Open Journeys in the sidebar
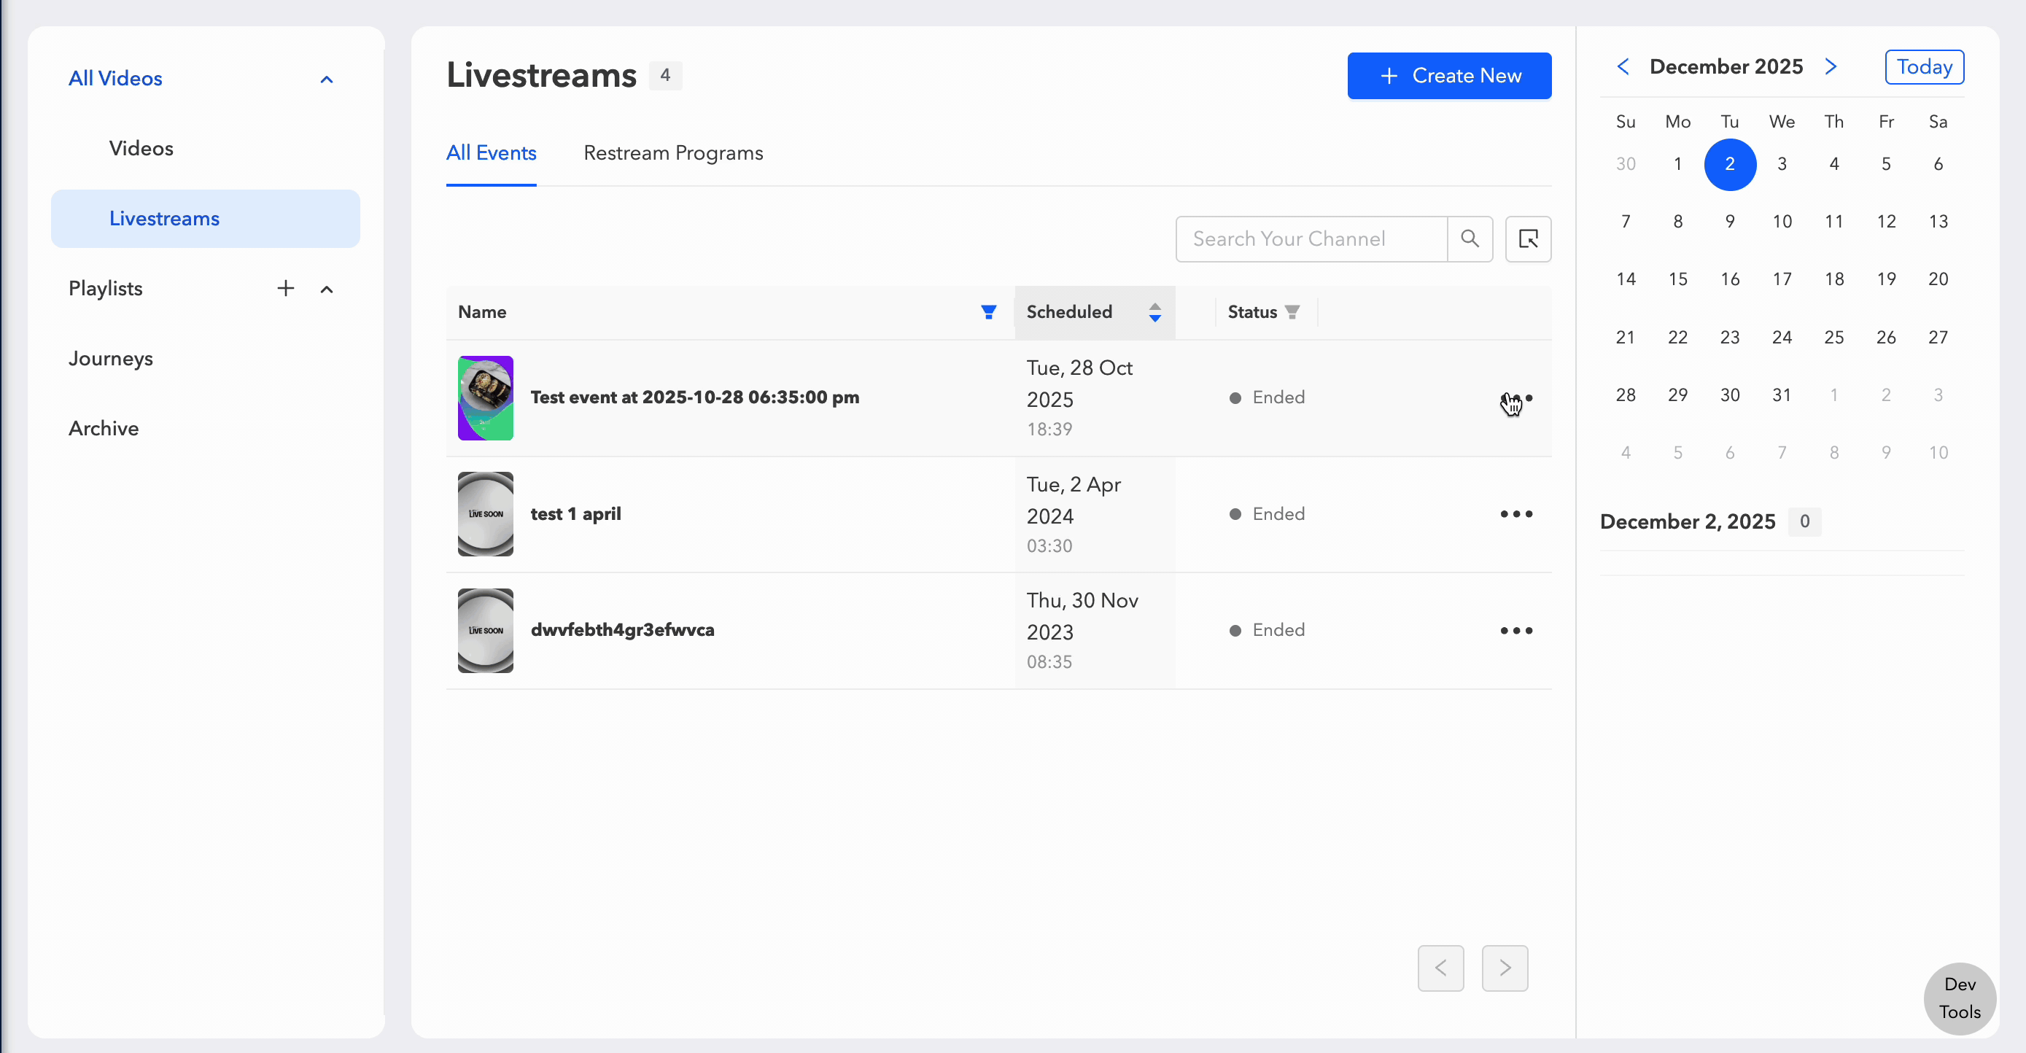Screen dimensions: 2026x1053 [x=111, y=359]
